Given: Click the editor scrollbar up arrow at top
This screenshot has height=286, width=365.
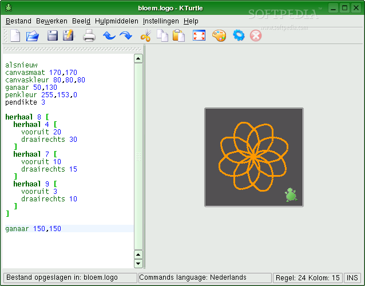Looking at the screenshot, I should click(x=138, y=58).
